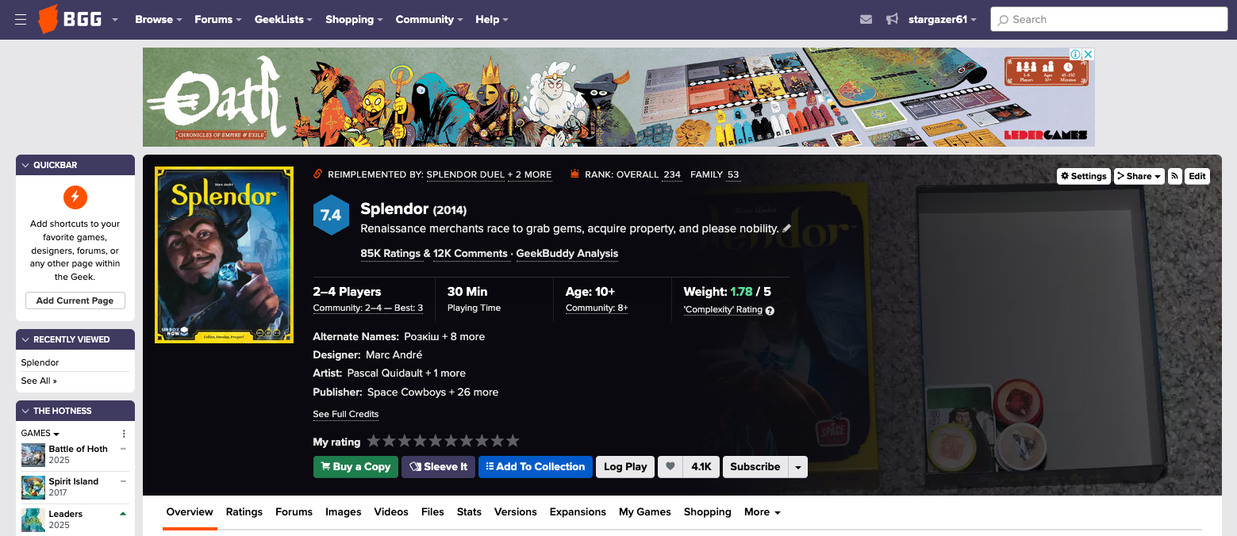Open the Shopping menu in the header
Image resolution: width=1237 pixels, height=536 pixels.
[x=354, y=19]
